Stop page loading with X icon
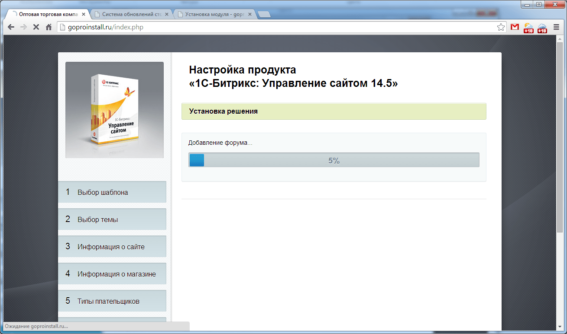 pyautogui.click(x=36, y=27)
